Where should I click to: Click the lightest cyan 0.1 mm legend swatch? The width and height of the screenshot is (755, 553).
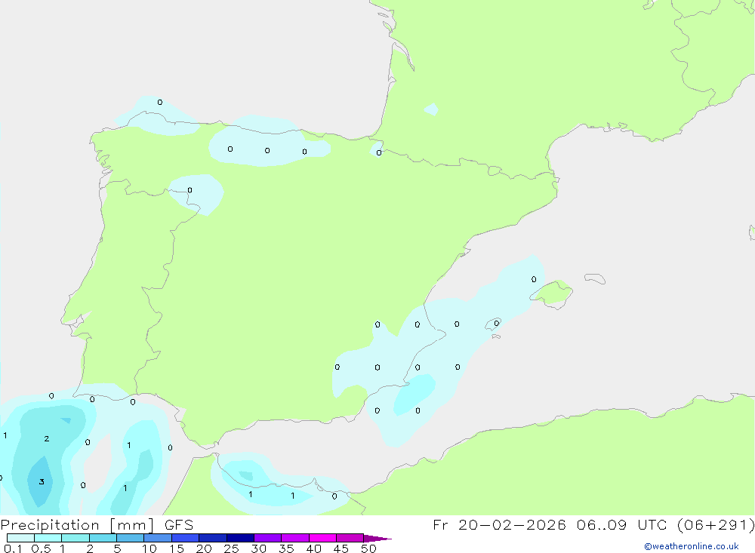[x=20, y=538]
